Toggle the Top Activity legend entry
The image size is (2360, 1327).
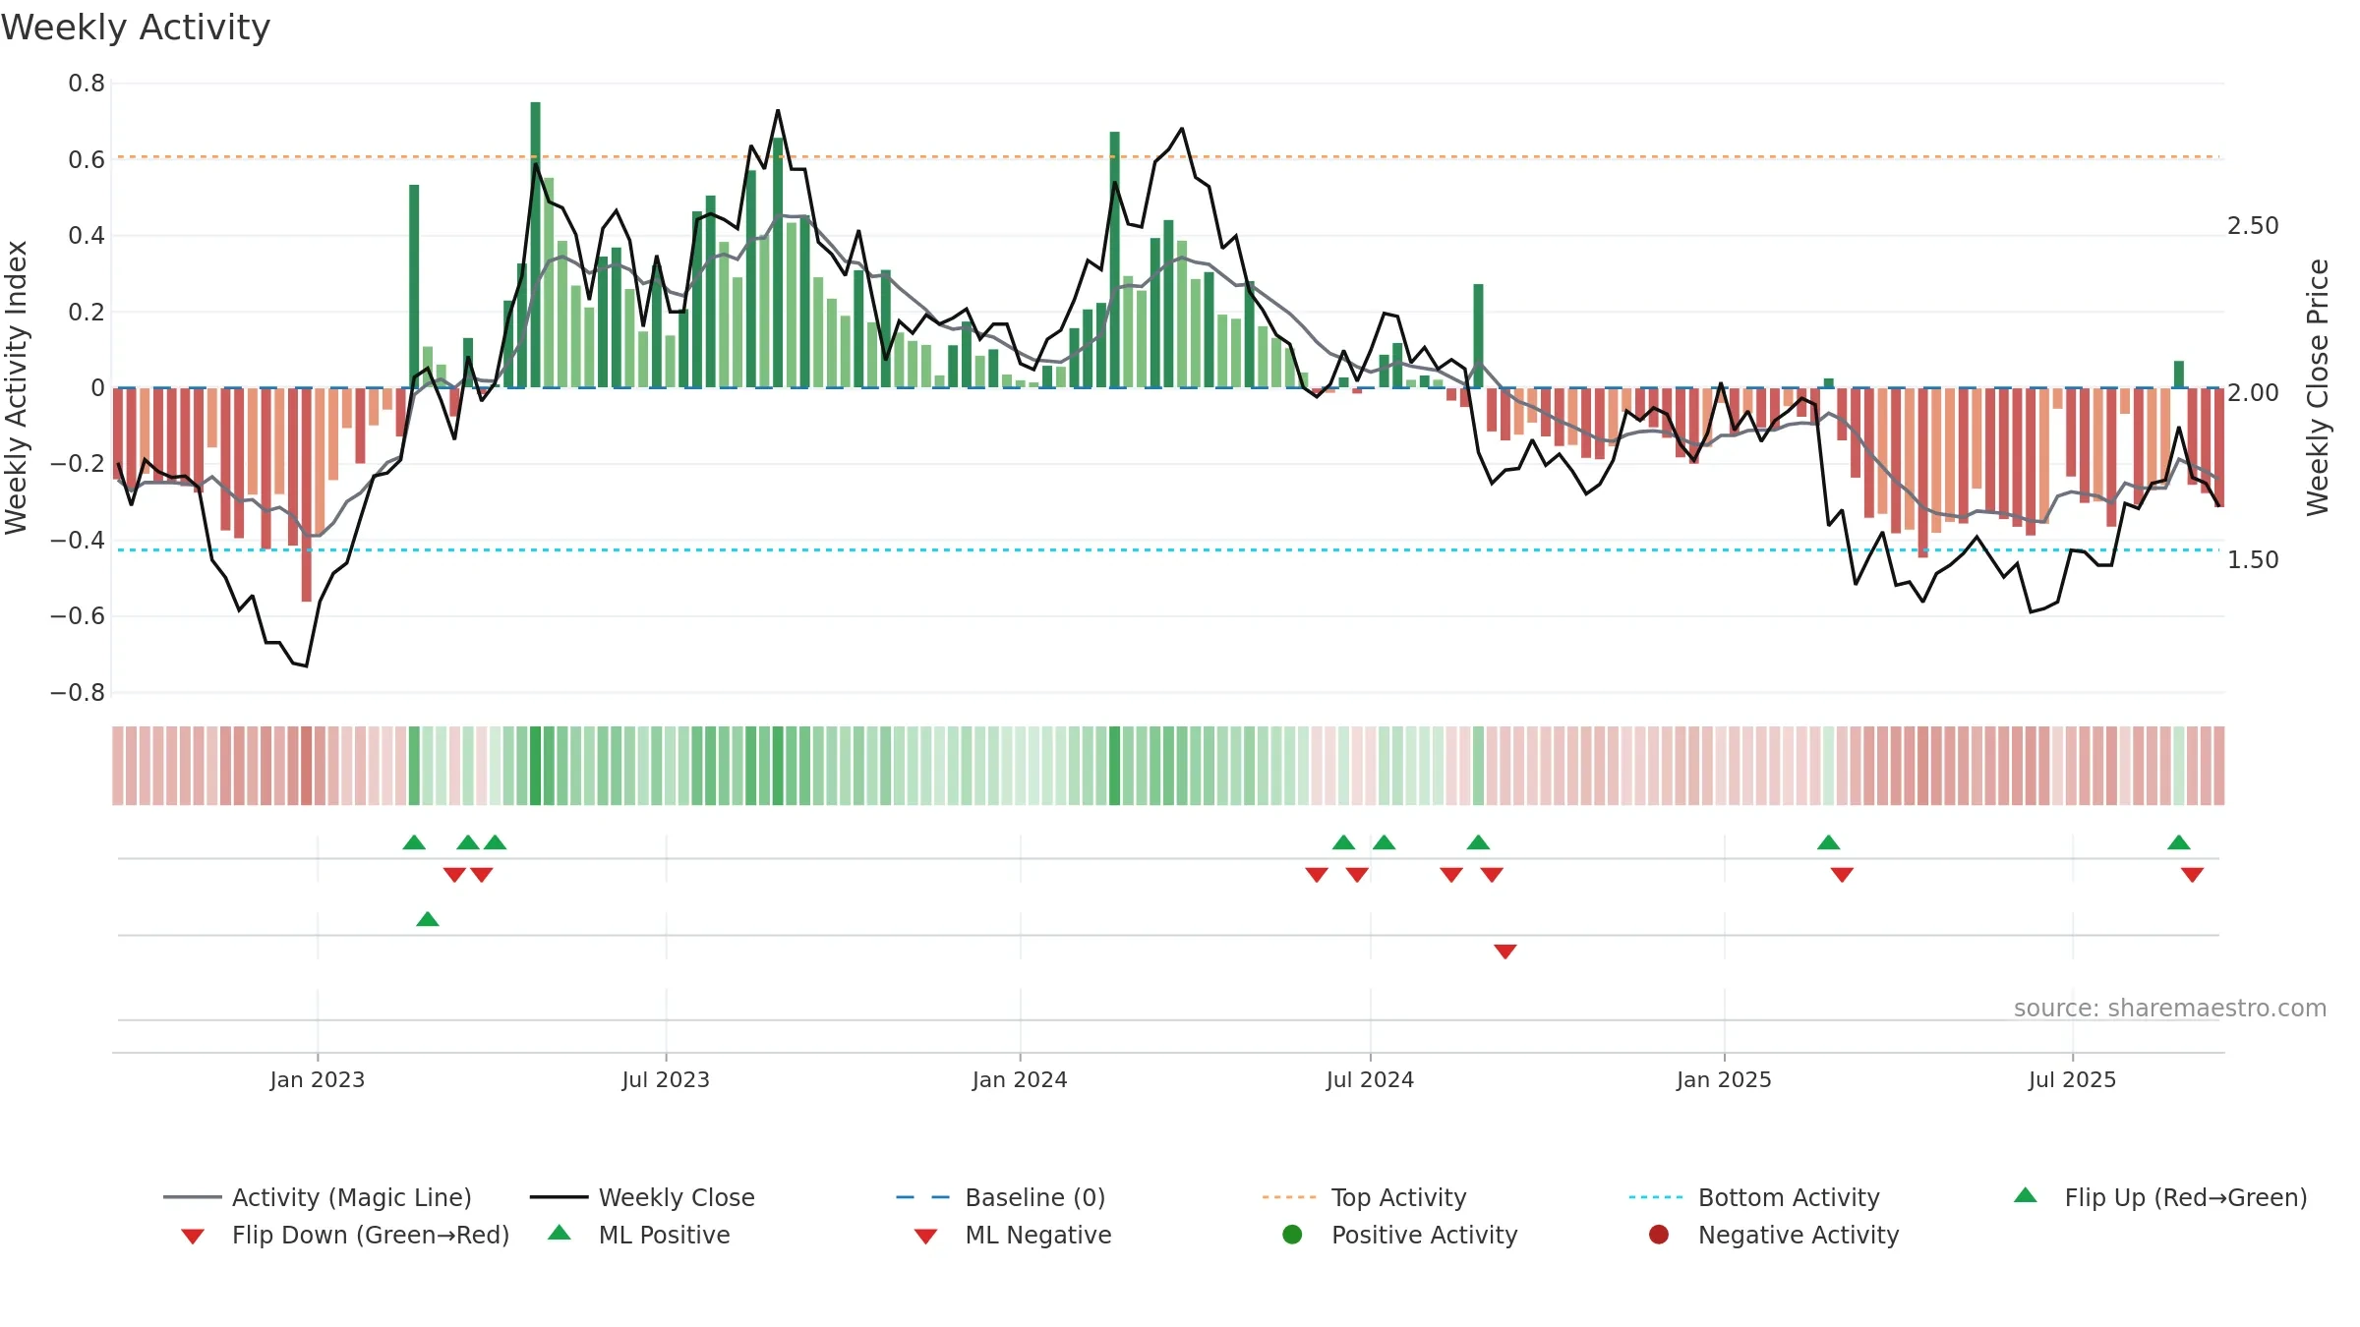(x=1364, y=1197)
